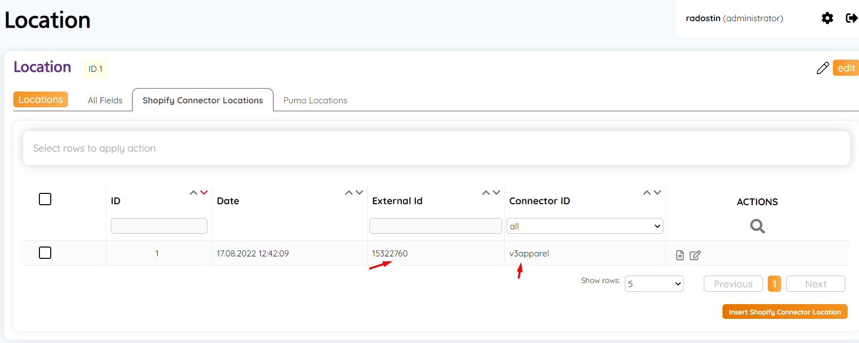Open Show rows dropdown
Screen dimensions: 859x343
(x=654, y=283)
